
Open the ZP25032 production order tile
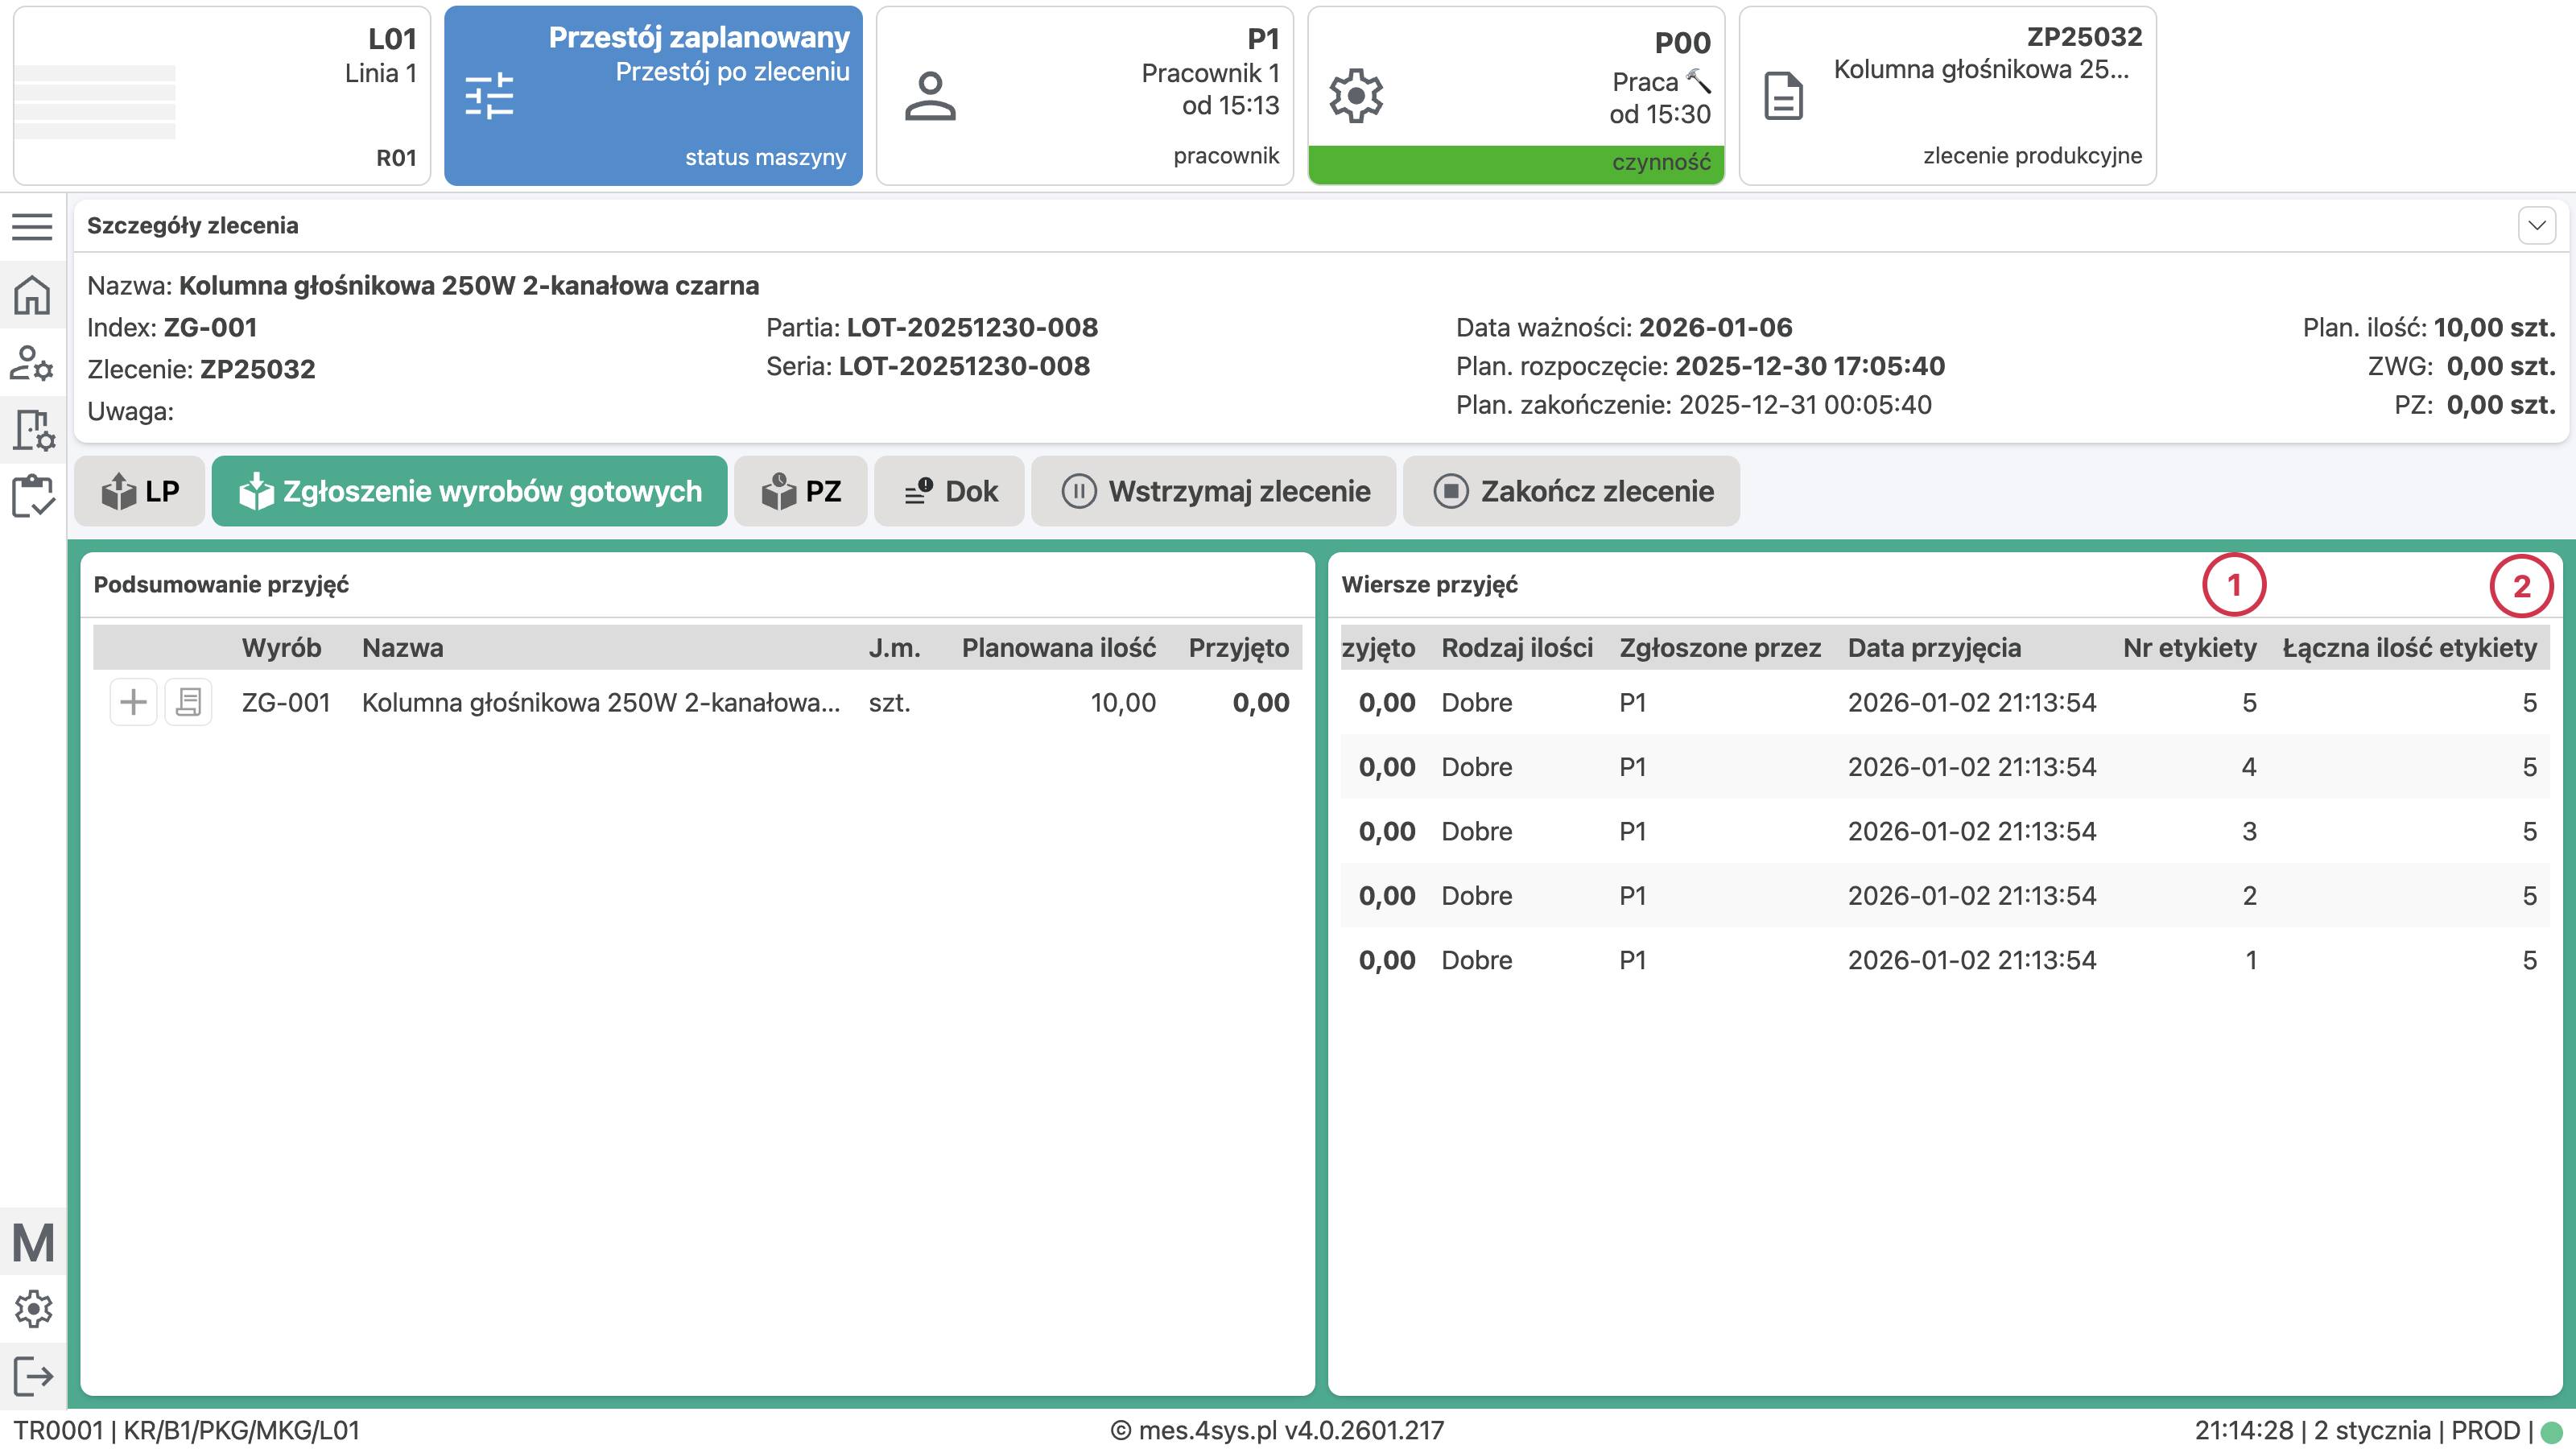[1947, 95]
